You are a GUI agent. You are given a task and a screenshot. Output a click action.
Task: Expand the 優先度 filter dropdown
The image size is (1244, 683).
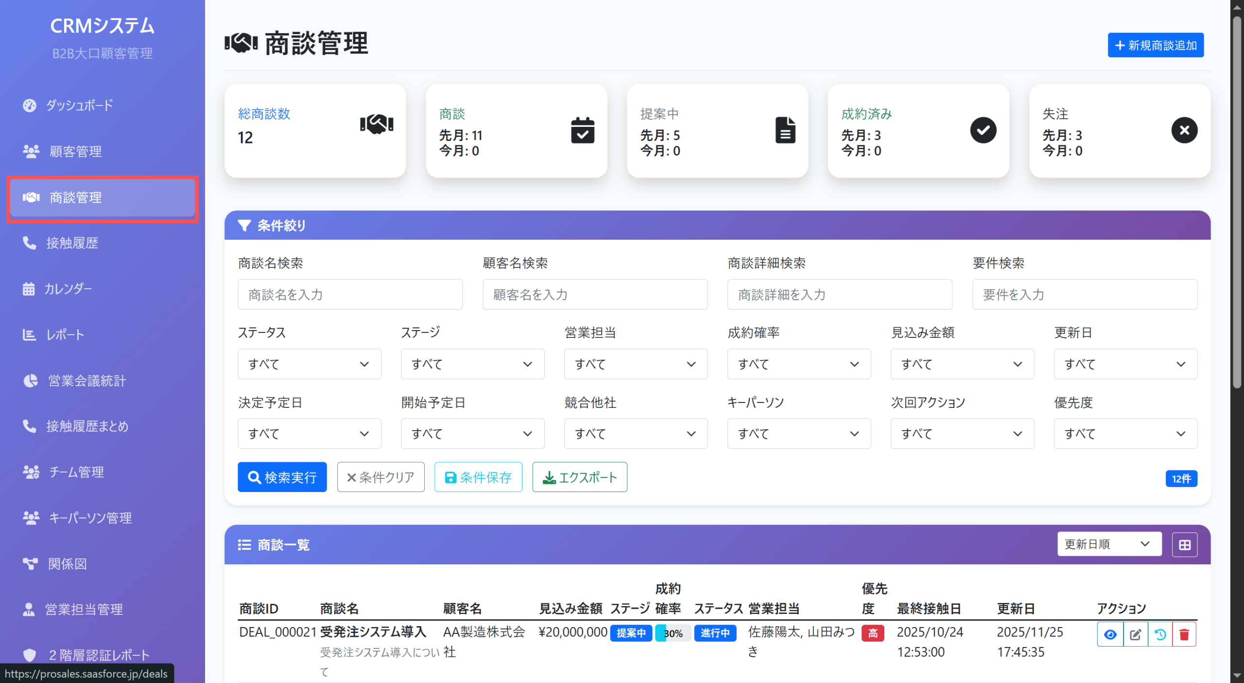1125,433
